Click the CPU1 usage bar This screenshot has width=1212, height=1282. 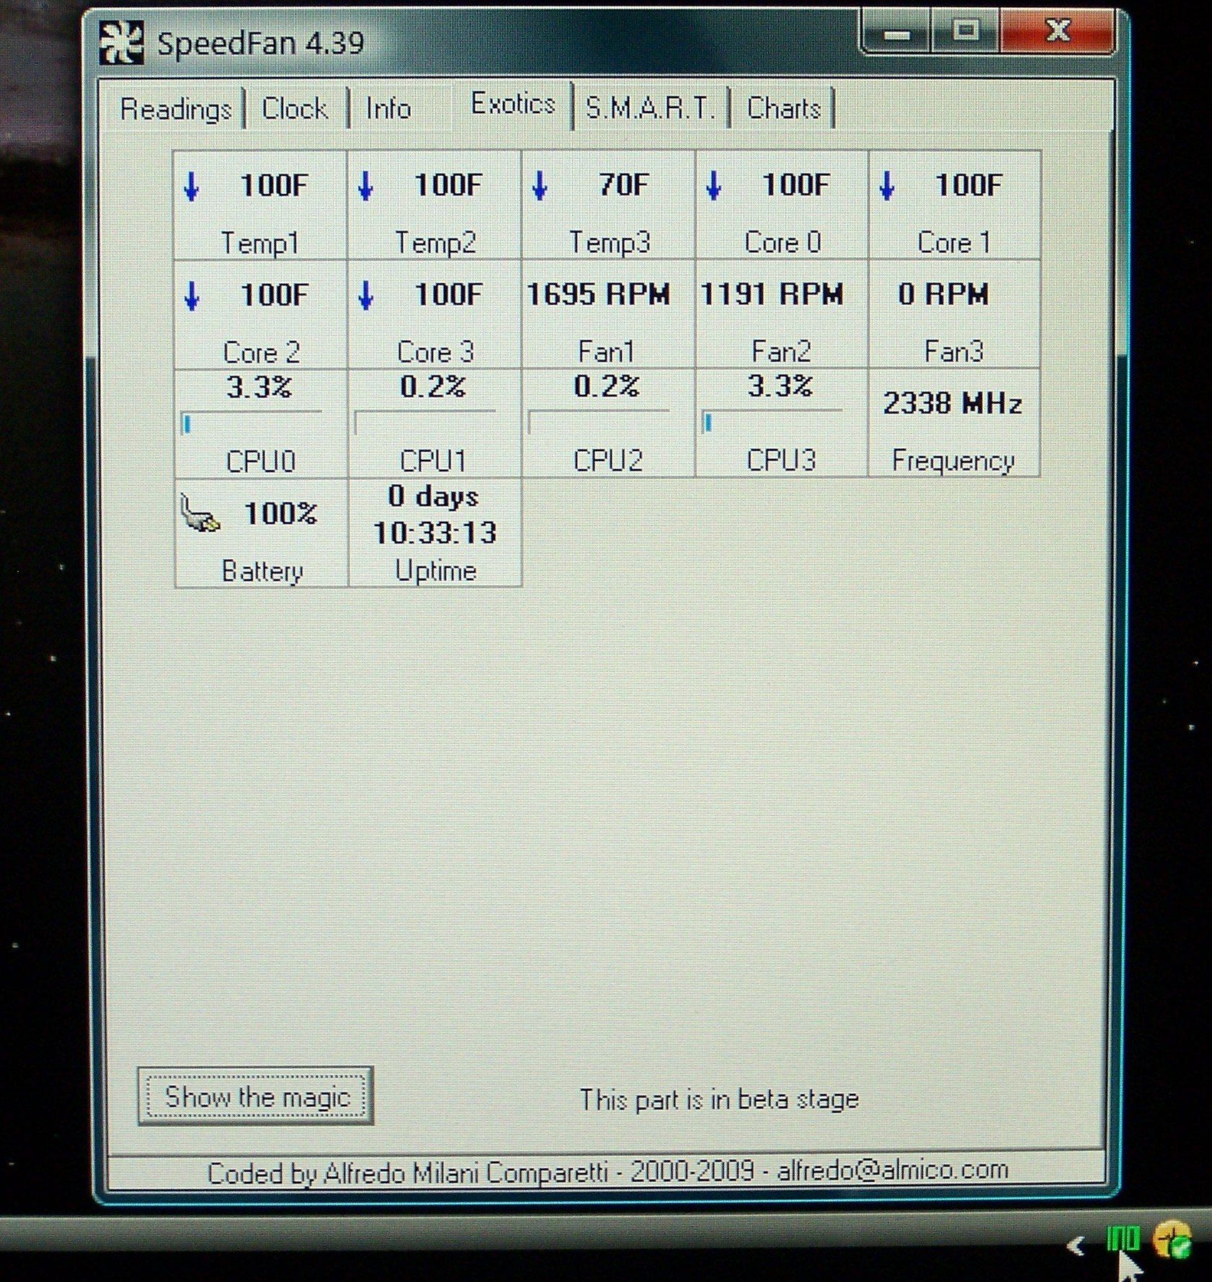(424, 422)
